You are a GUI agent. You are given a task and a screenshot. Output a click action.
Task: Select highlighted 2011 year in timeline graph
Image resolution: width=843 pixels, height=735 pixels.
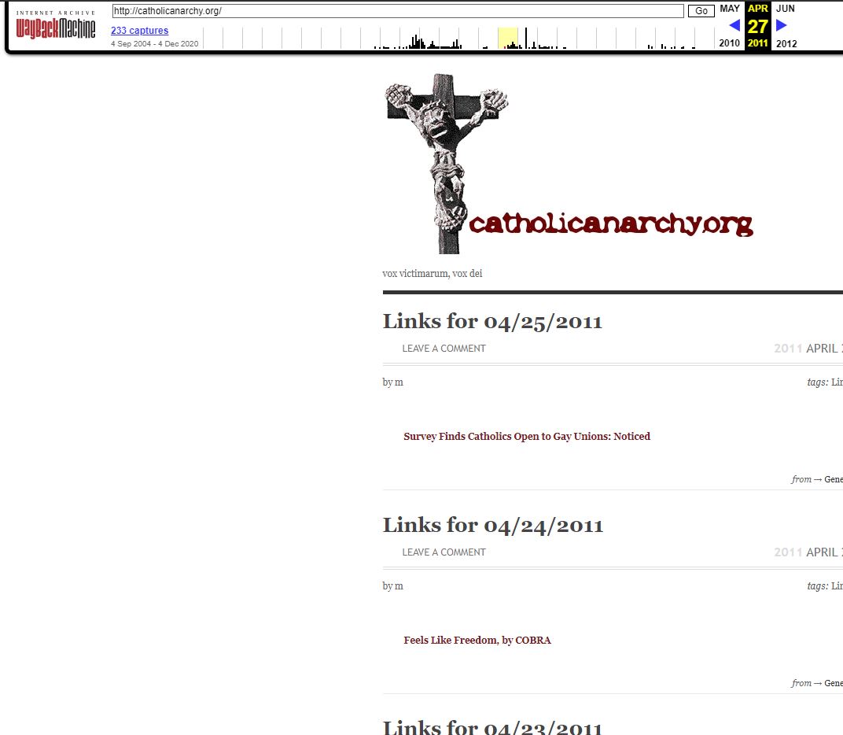[x=508, y=38]
